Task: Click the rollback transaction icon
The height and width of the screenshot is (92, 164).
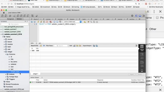Action: pos(57,22)
